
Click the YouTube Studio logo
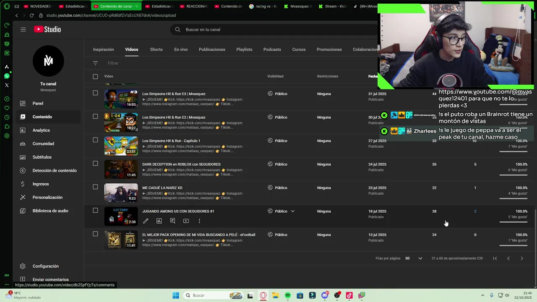coord(47,29)
